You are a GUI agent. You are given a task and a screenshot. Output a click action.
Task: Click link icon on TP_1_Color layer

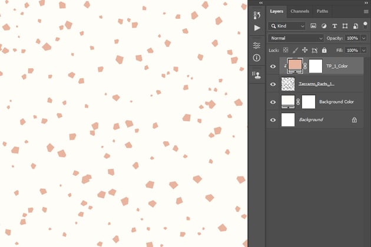(x=305, y=66)
